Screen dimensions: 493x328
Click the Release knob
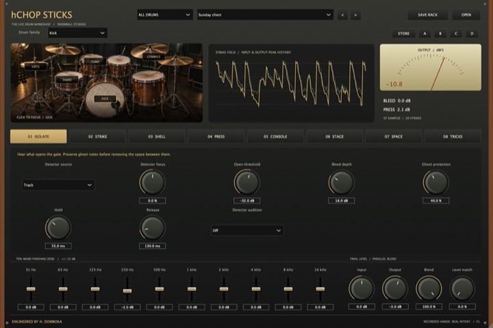153,227
